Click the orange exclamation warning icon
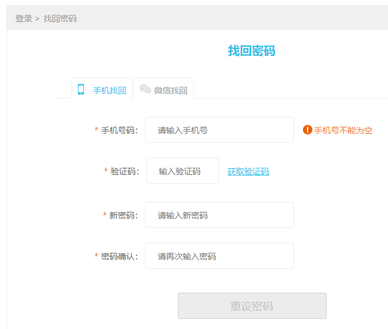The image size is (388, 329). click(307, 130)
